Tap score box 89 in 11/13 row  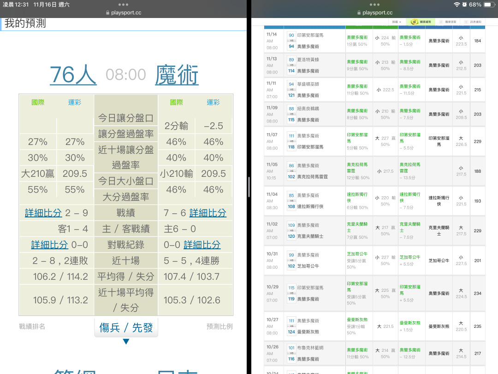291,60
